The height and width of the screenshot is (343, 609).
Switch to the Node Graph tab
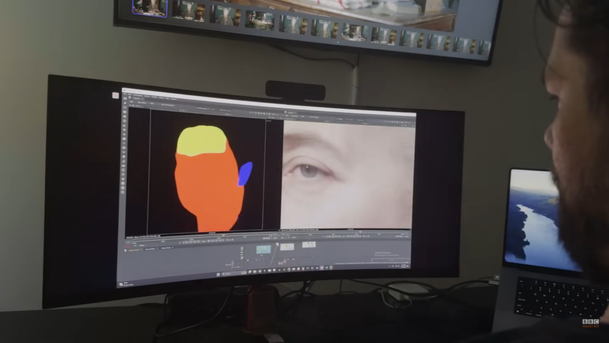pos(133,249)
